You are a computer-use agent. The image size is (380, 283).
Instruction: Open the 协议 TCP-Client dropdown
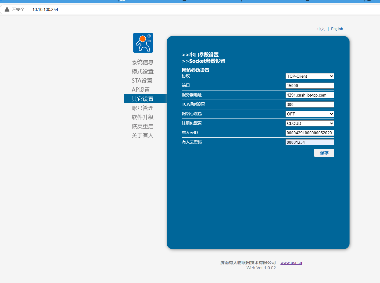pyautogui.click(x=310, y=76)
